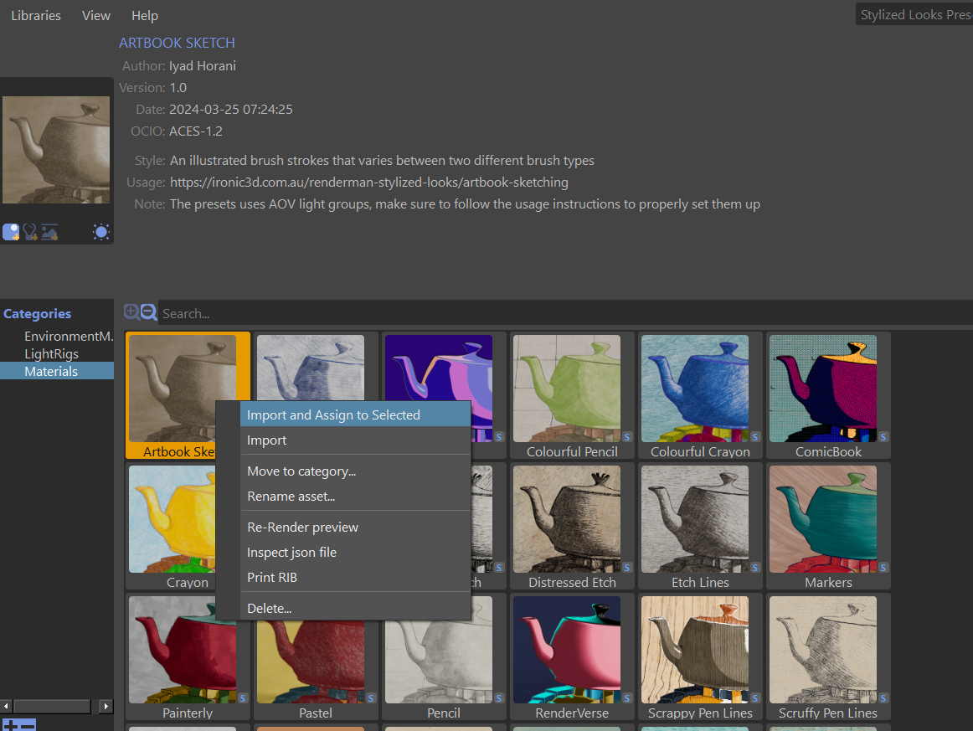Select the Colourful Crayon asset
Viewport: 973px width, 731px height.
coord(700,396)
